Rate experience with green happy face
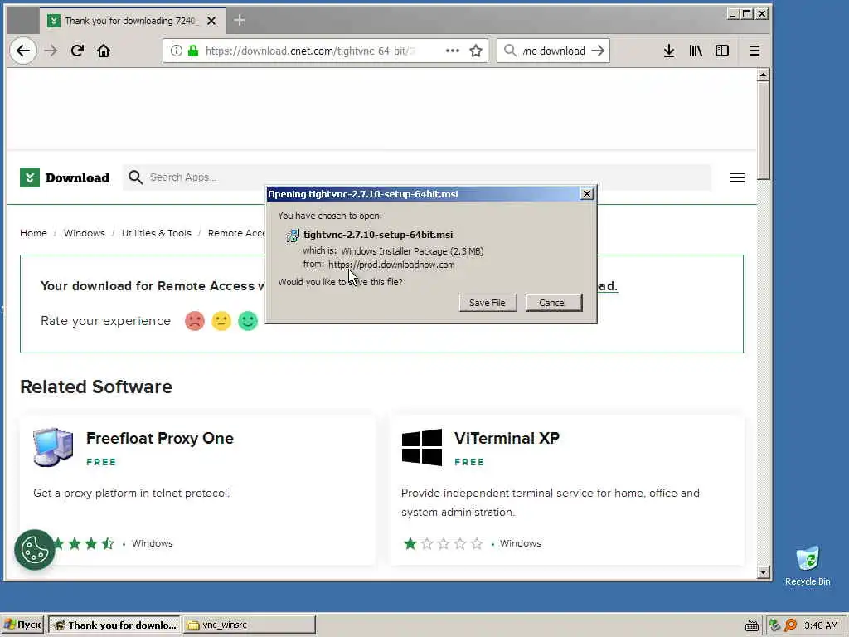 coord(248,321)
